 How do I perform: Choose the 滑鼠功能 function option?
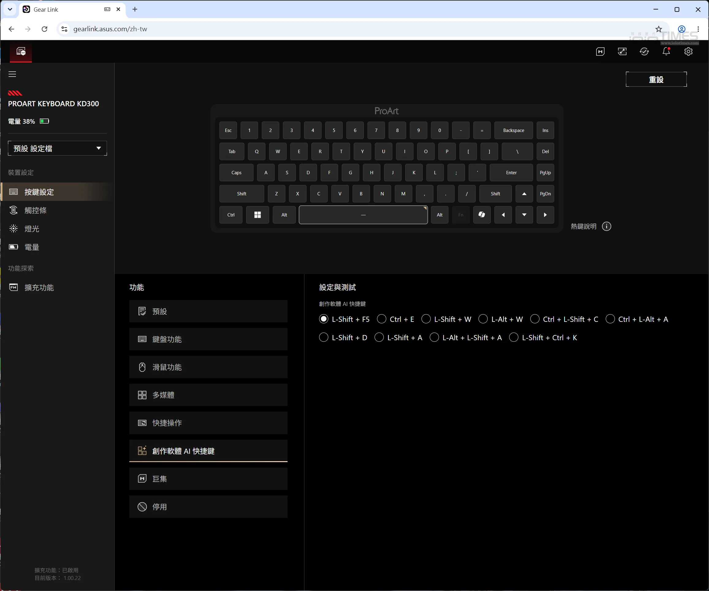(208, 367)
